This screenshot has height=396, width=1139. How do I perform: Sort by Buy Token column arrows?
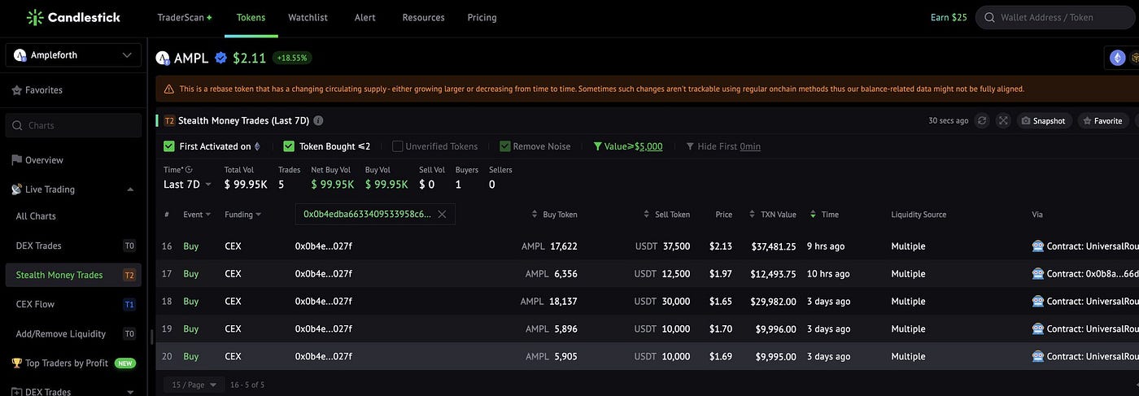coord(535,215)
